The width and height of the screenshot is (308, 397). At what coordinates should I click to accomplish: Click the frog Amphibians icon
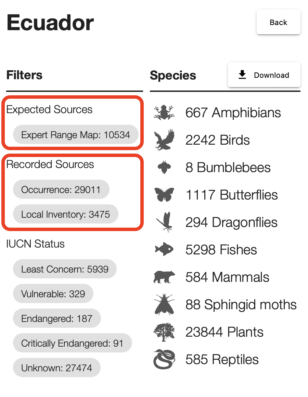point(164,112)
